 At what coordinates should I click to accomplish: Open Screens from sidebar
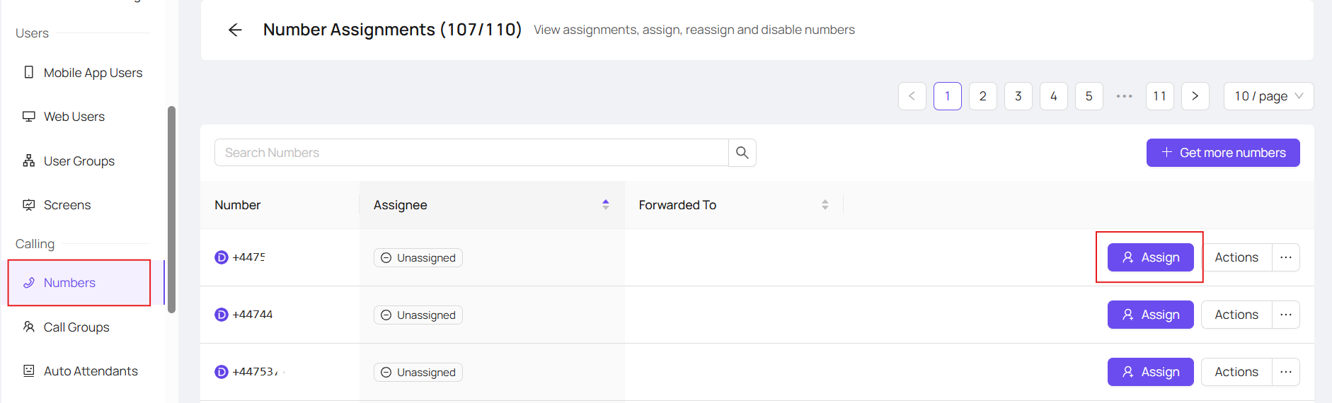[57, 205]
